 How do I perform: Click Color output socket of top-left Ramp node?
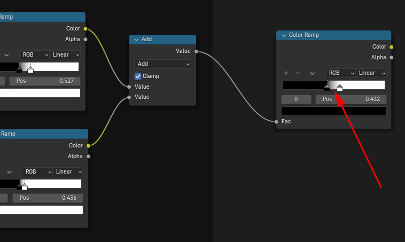click(x=85, y=29)
